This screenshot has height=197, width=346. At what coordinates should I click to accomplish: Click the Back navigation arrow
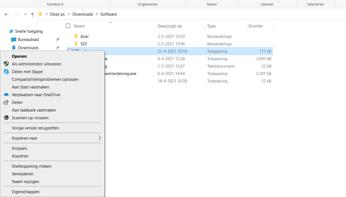(7, 14)
